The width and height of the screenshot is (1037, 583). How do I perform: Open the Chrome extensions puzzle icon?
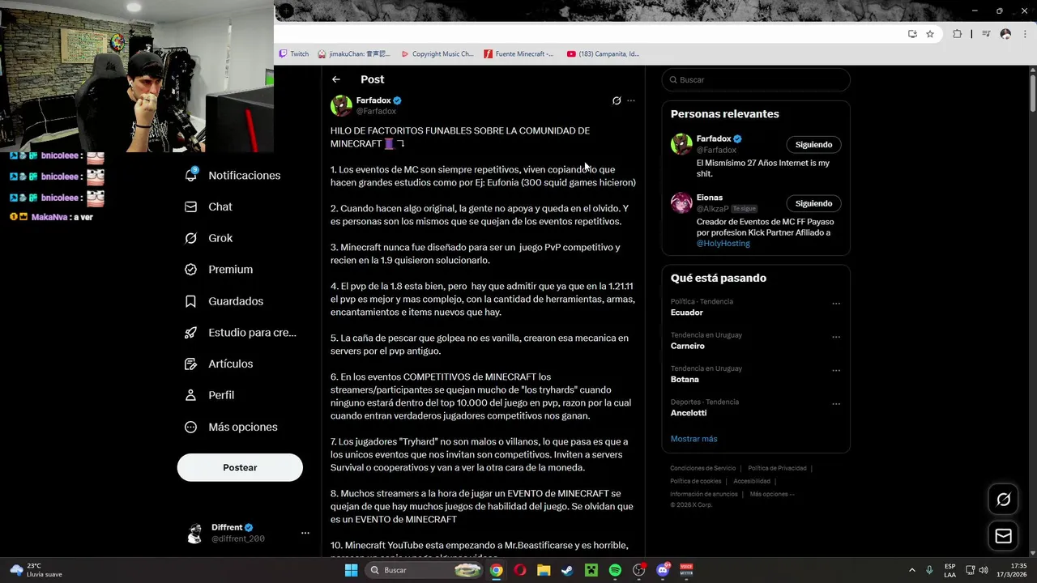pyautogui.click(x=958, y=34)
